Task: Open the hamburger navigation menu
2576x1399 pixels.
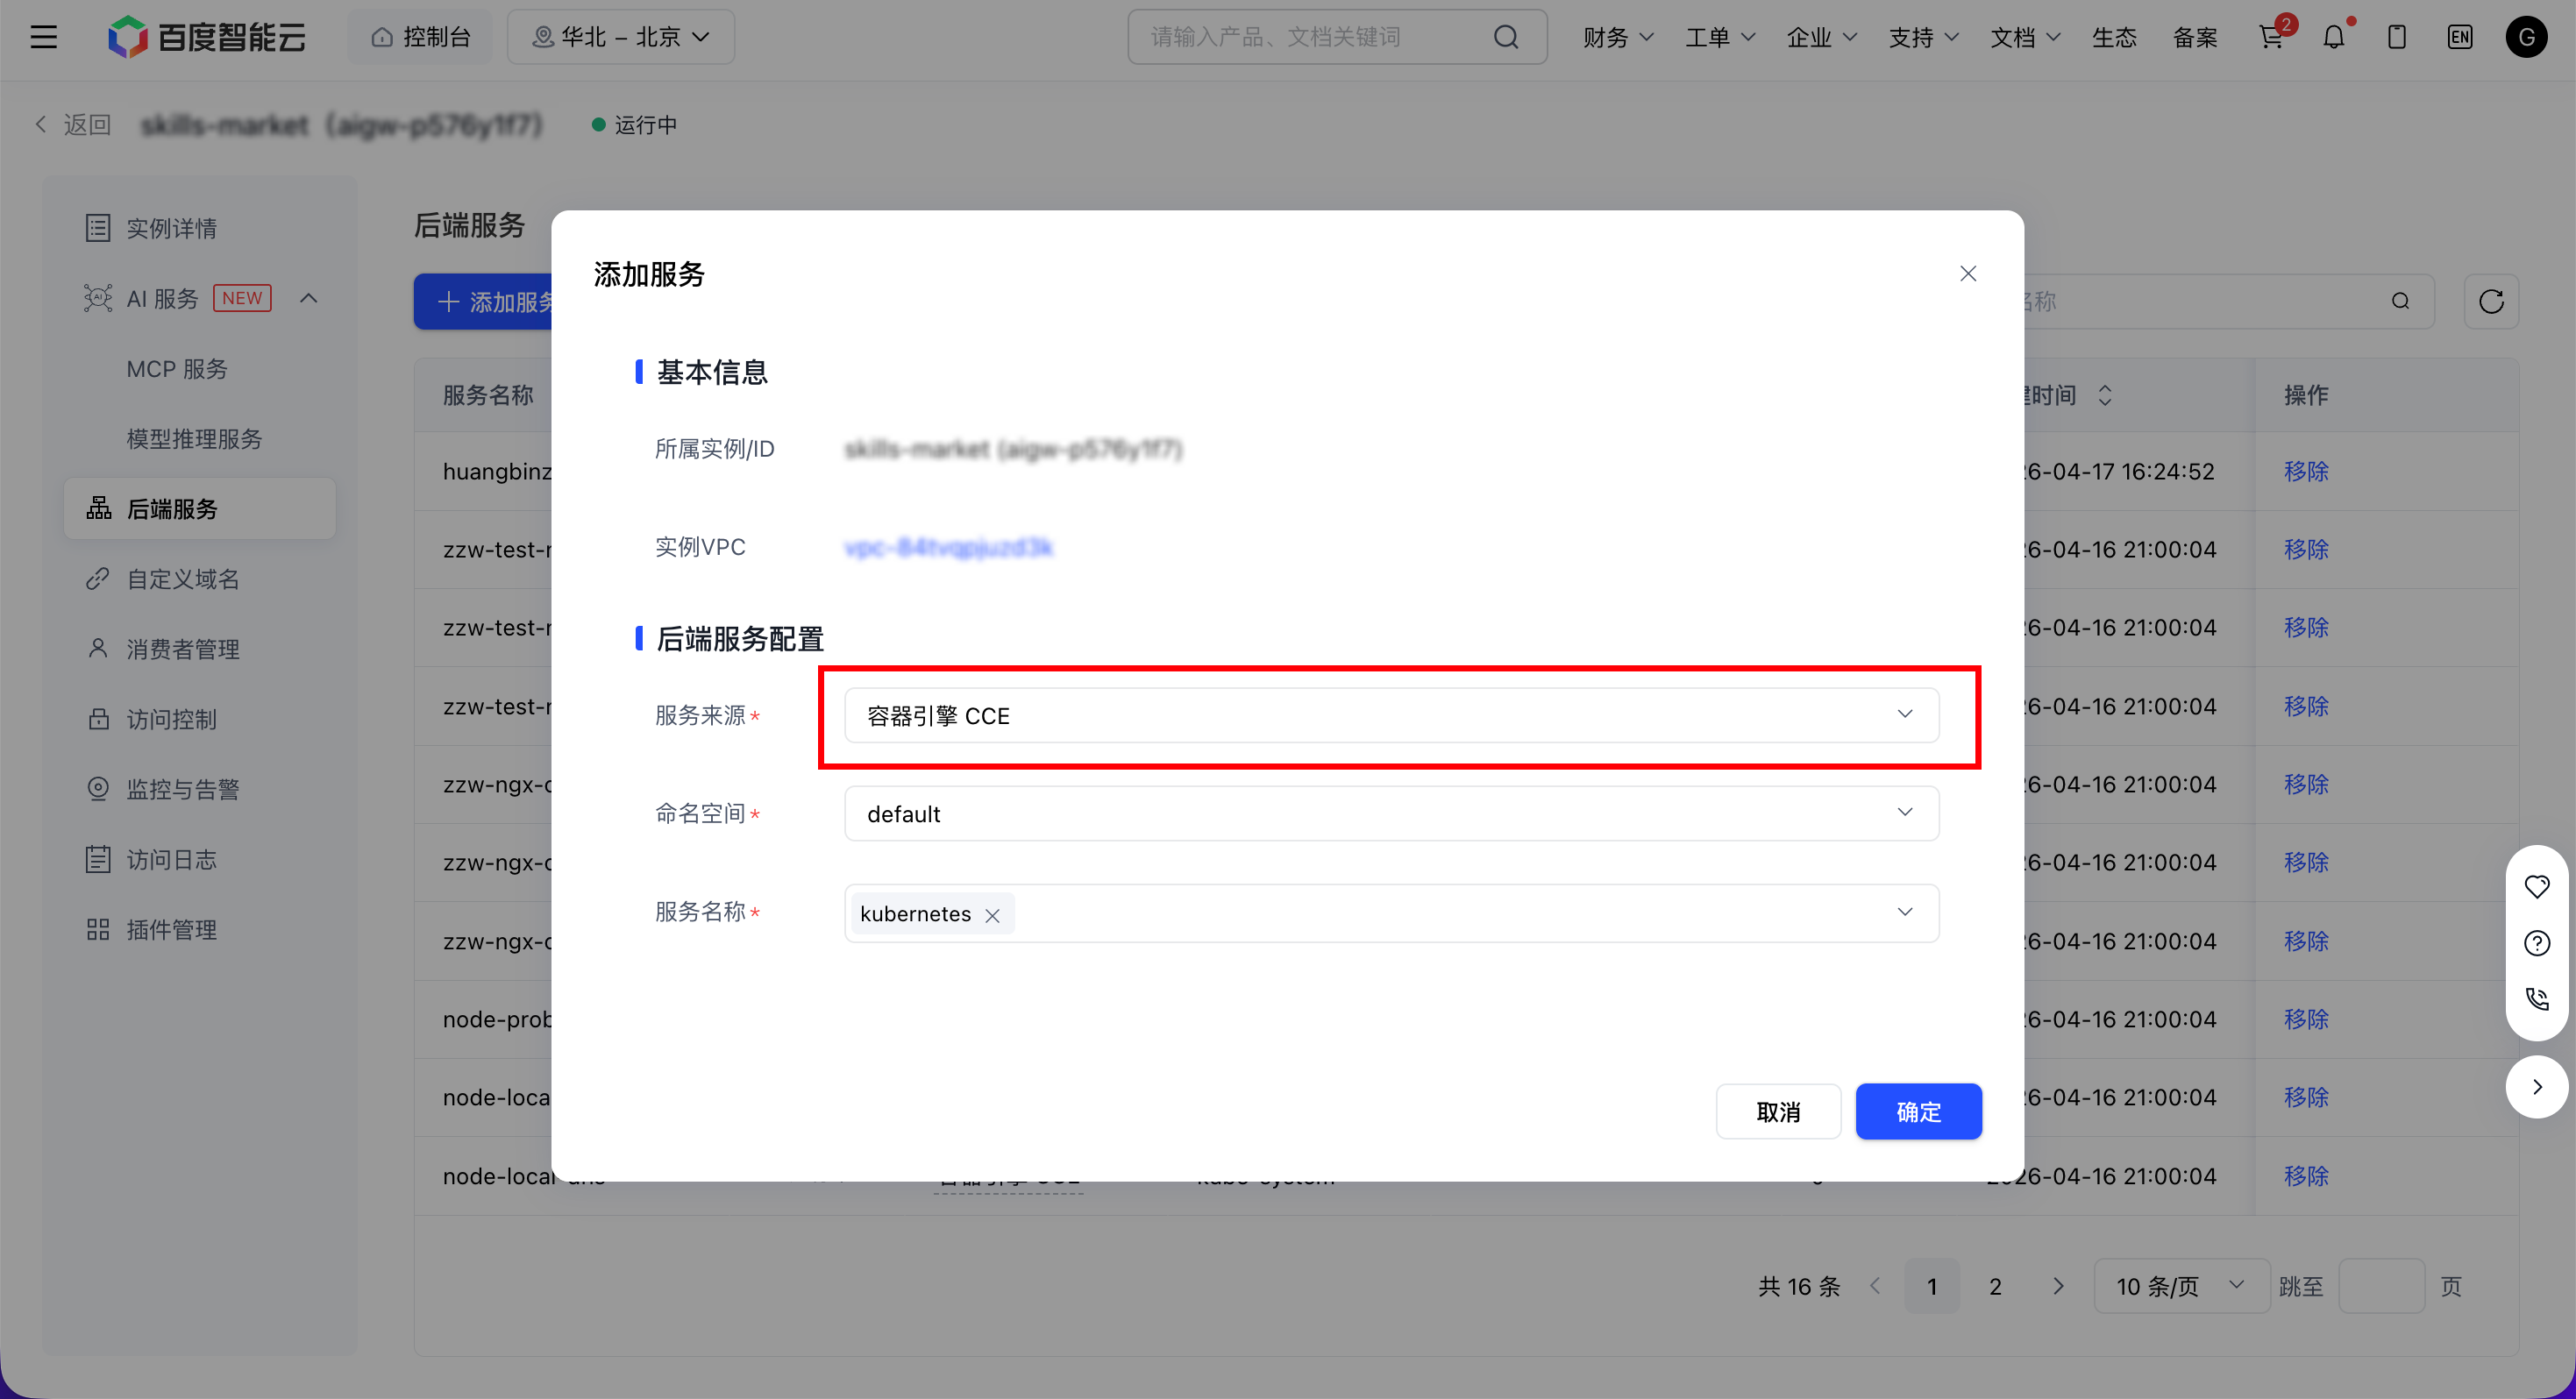Action: (44, 37)
